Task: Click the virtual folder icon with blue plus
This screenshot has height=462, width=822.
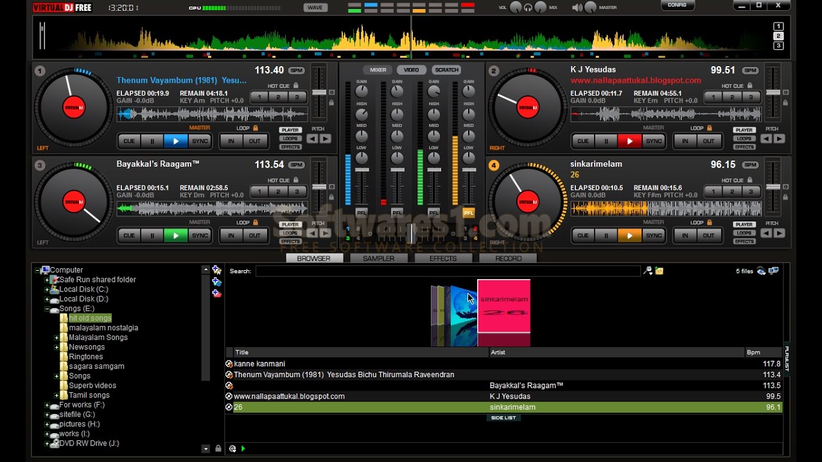Action: click(x=216, y=282)
